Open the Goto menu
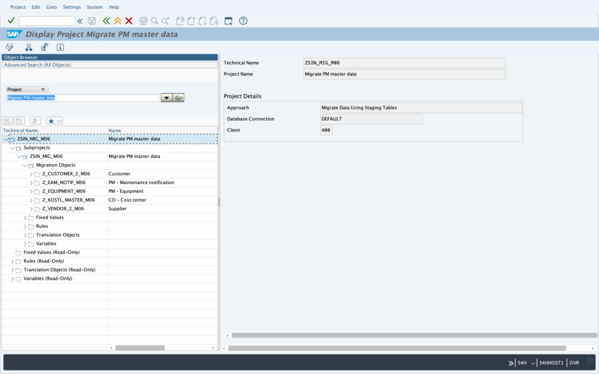 pos(51,7)
